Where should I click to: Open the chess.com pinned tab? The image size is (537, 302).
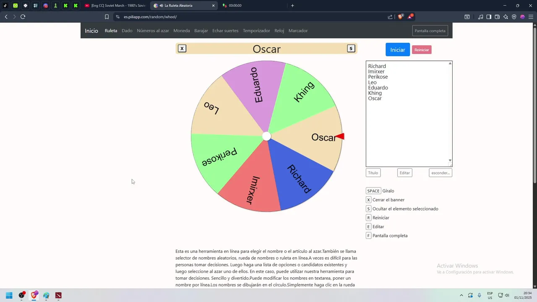click(56, 5)
